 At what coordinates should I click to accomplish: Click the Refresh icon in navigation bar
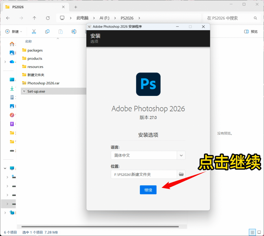(x=48, y=18)
